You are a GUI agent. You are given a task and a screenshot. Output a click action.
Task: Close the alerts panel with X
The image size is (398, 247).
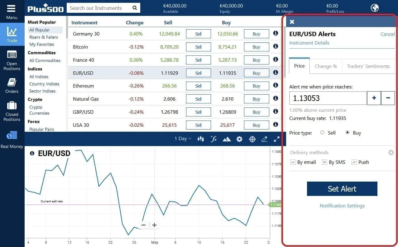(292, 22)
